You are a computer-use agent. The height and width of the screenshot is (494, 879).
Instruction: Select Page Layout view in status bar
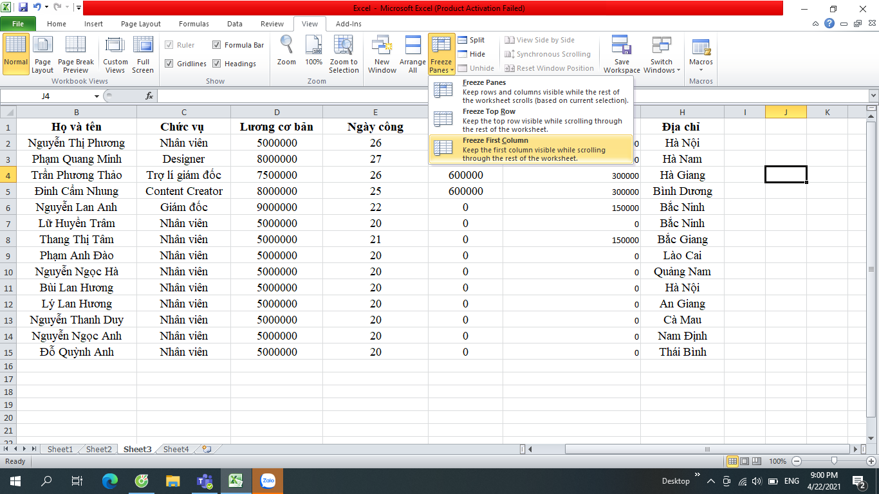(745, 461)
